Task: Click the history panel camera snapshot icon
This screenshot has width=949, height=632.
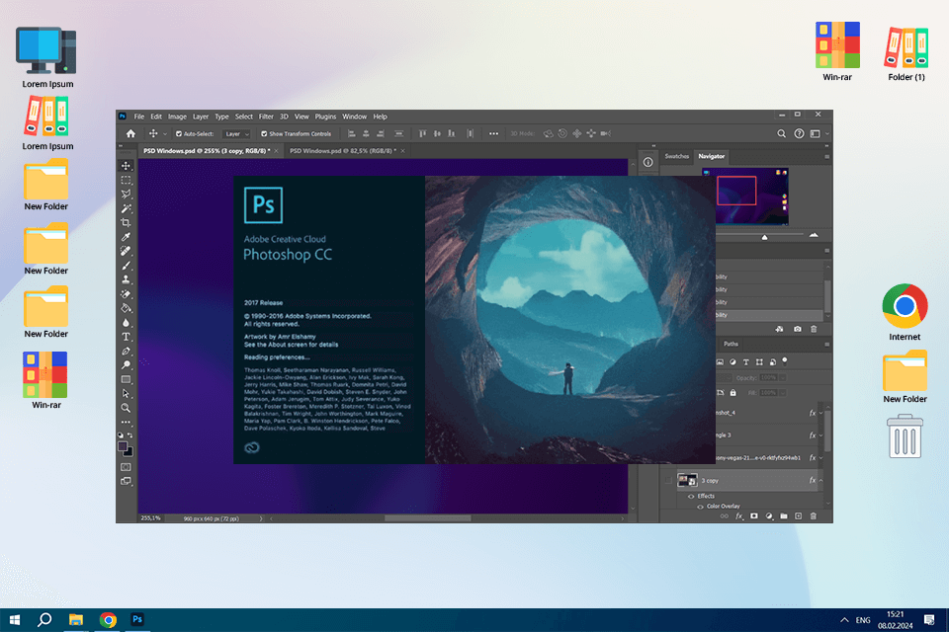Action: click(x=798, y=329)
